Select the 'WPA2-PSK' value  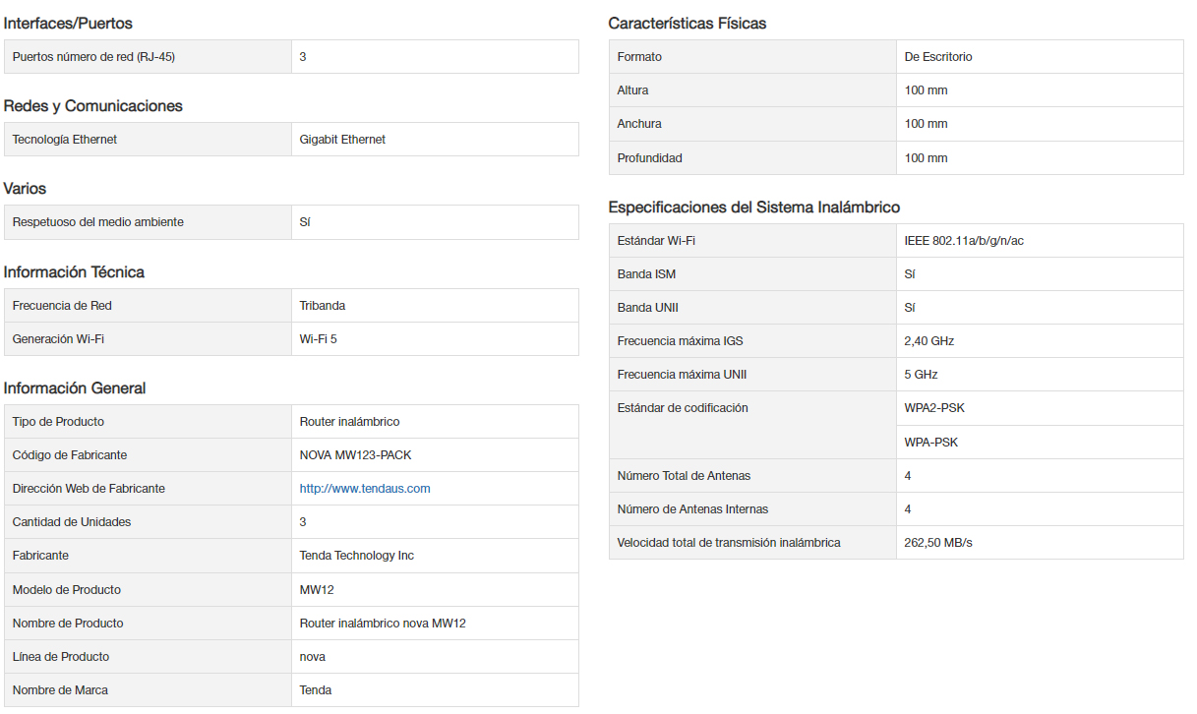coord(934,408)
